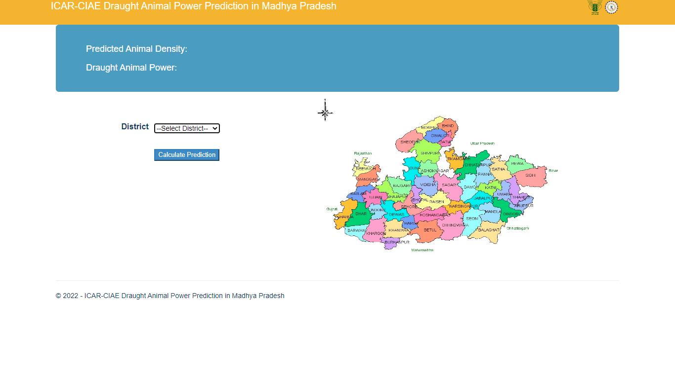The width and height of the screenshot is (675, 379).
Task: Open the Select District dropdown
Action: pos(187,128)
